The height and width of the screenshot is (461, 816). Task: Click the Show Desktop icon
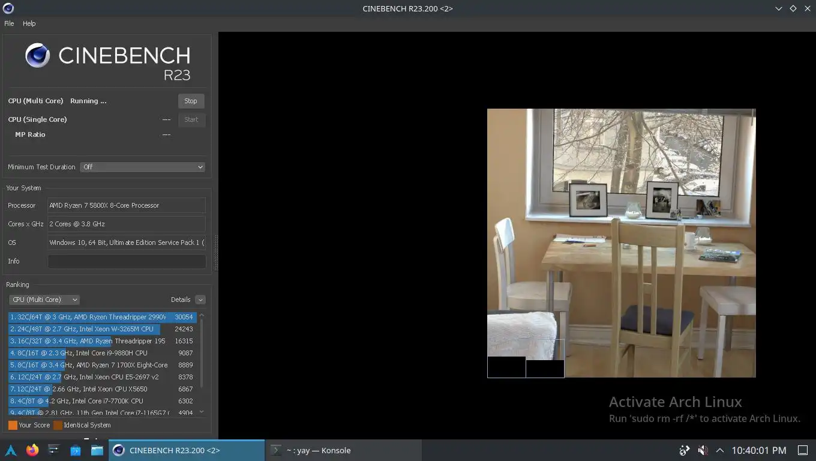click(x=803, y=450)
